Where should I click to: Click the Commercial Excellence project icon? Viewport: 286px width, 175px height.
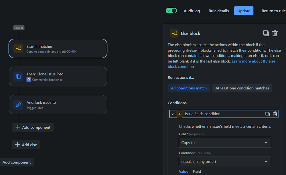click(29, 79)
